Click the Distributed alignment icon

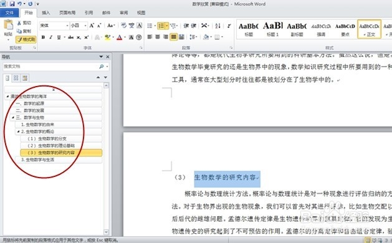click(181, 37)
